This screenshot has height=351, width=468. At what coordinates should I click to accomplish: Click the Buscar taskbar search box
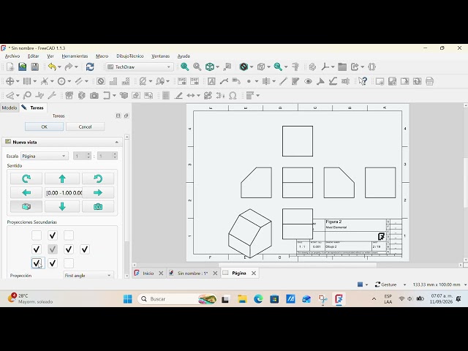click(x=177, y=299)
